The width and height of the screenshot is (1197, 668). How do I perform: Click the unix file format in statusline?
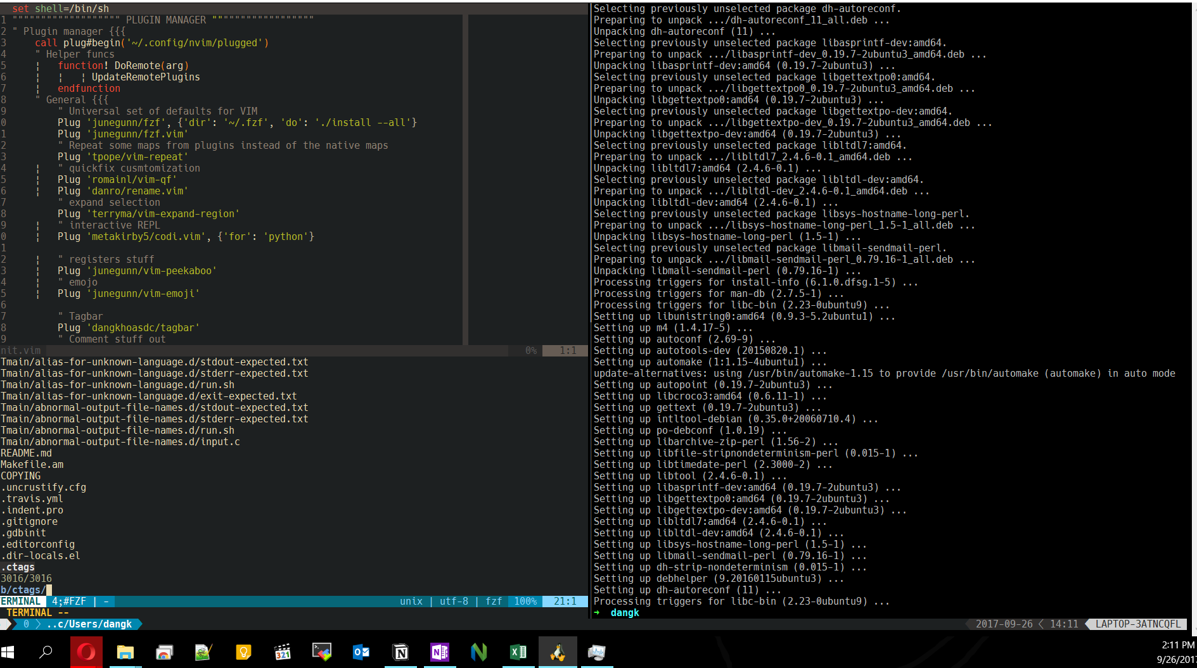(x=411, y=602)
